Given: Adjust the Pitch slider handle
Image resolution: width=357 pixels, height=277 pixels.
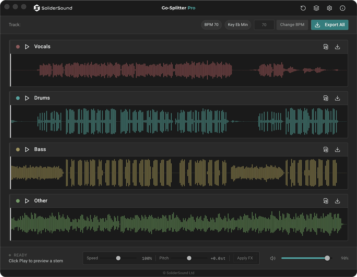Looking at the screenshot, I should pyautogui.click(x=189, y=258).
